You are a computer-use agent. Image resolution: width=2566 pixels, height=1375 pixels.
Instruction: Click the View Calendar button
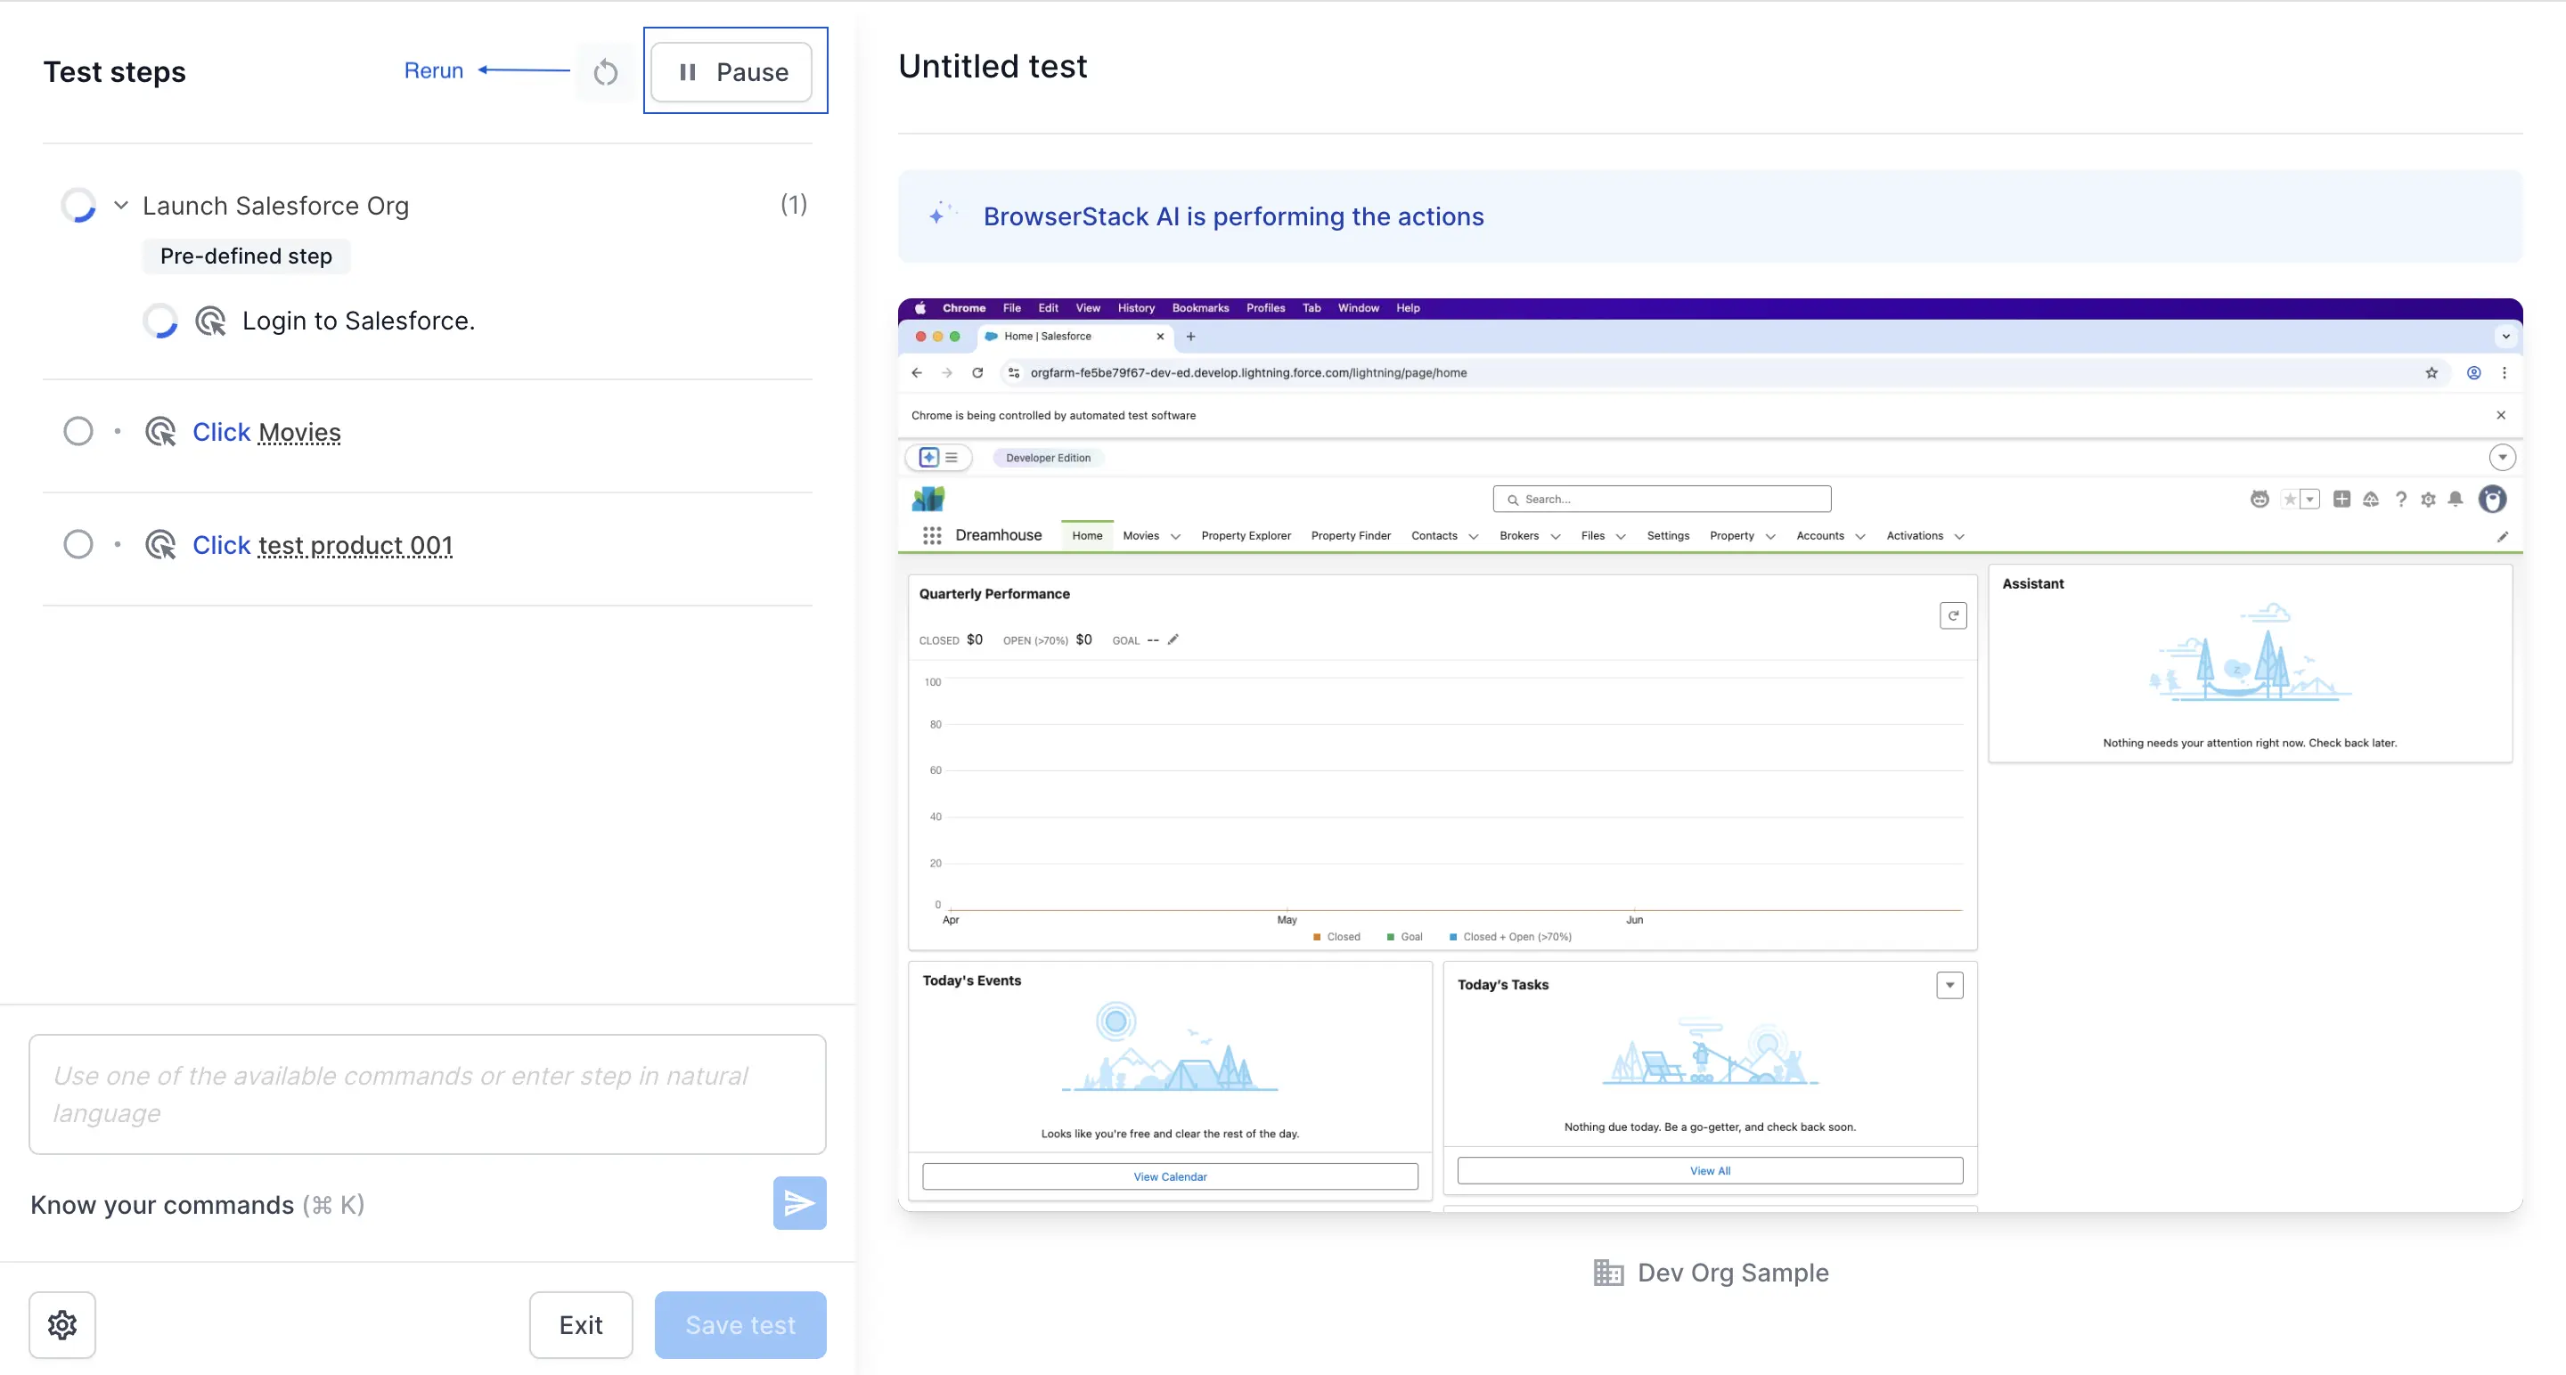click(1170, 1177)
